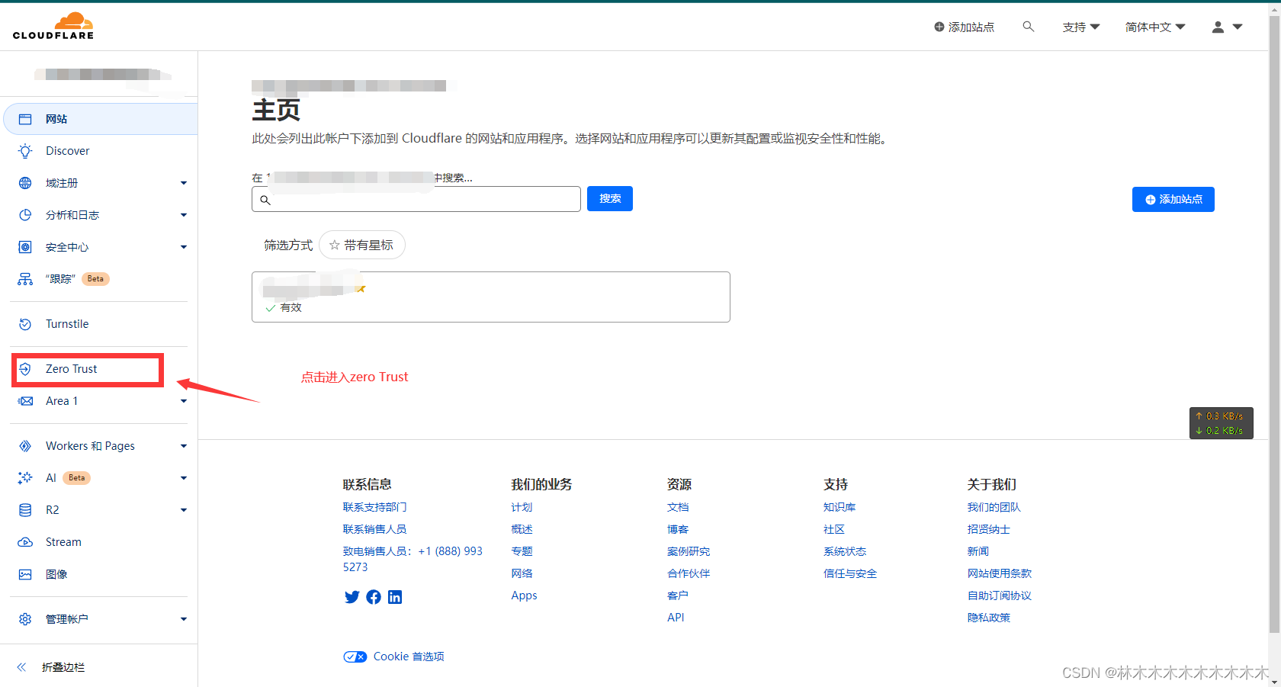Screen dimensions: 1281x687
Task: Expand the 域注册 menu arrow
Action: pyautogui.click(x=184, y=183)
